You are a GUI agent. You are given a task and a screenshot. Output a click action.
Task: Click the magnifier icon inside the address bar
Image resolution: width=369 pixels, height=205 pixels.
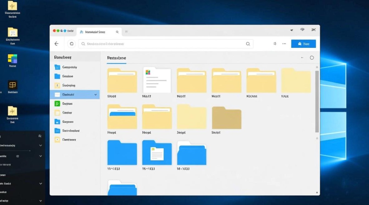248,44
